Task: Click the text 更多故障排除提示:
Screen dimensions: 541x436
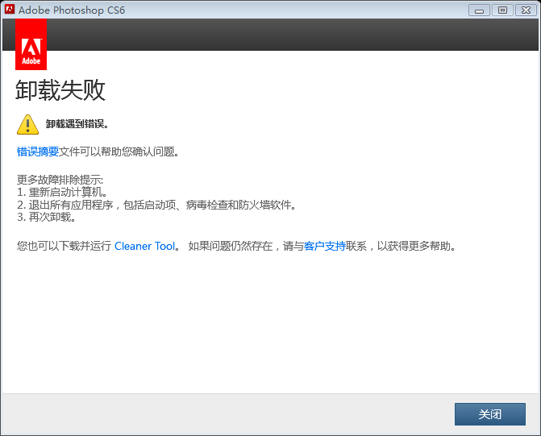Action: coord(60,180)
